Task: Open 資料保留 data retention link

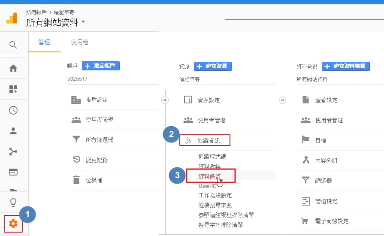Action: click(210, 176)
